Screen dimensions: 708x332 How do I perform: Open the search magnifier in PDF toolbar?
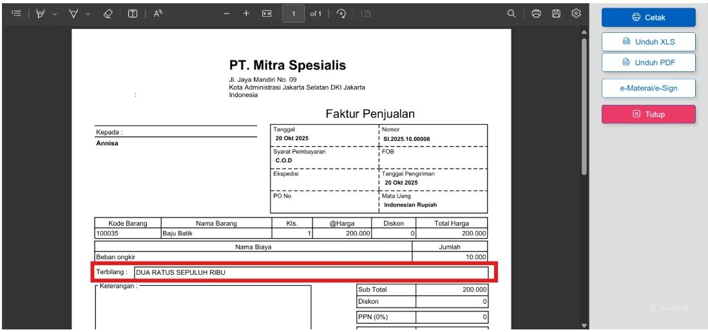coord(511,14)
